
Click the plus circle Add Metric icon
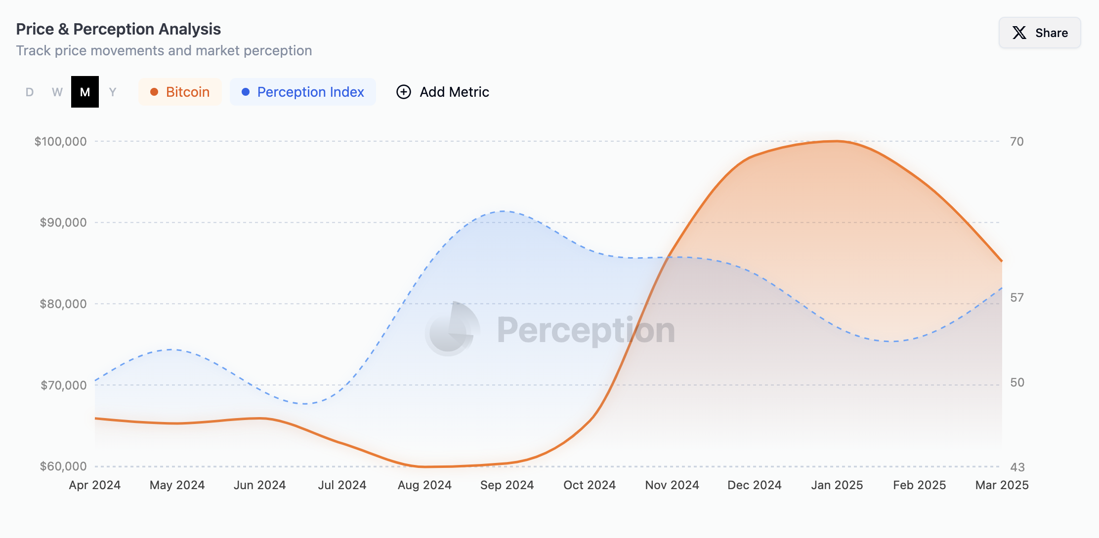point(404,92)
